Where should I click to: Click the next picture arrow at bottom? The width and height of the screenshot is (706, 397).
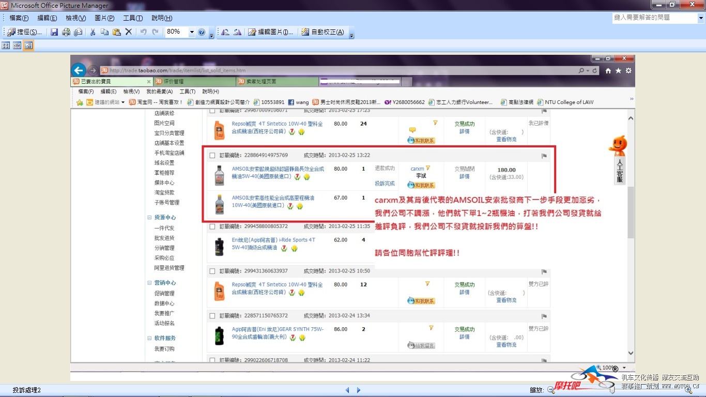[x=359, y=390]
